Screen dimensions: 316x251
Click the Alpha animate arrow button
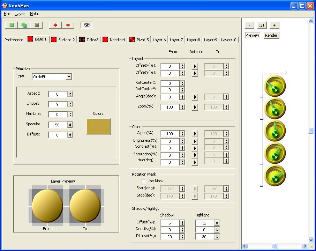195,134
